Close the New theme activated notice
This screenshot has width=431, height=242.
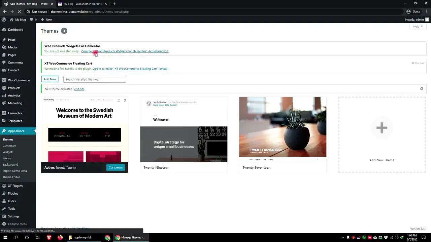click(x=422, y=89)
